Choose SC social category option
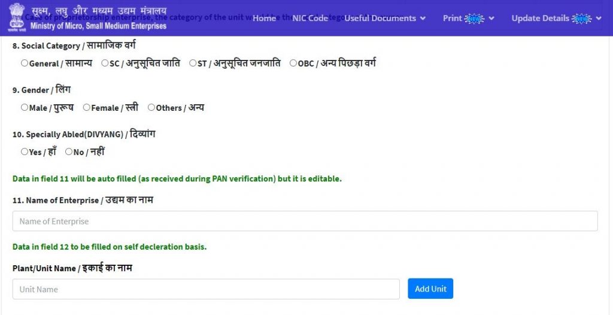The image size is (613, 315). click(x=105, y=63)
